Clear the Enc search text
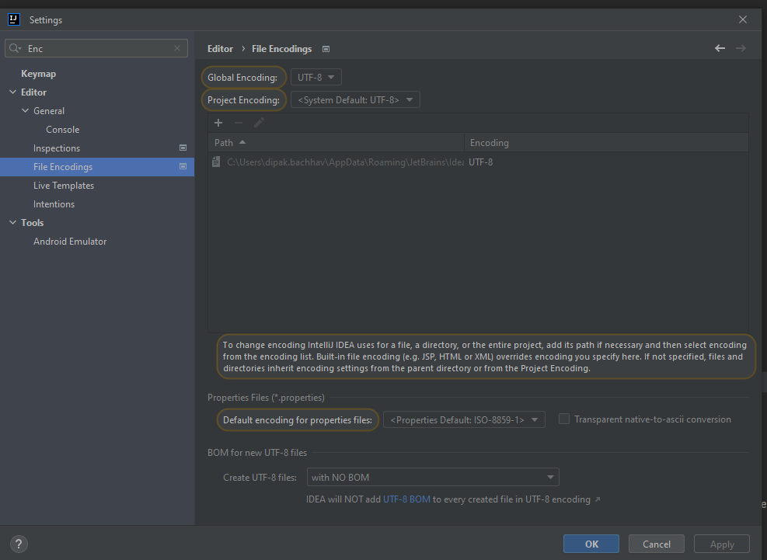 click(x=177, y=48)
